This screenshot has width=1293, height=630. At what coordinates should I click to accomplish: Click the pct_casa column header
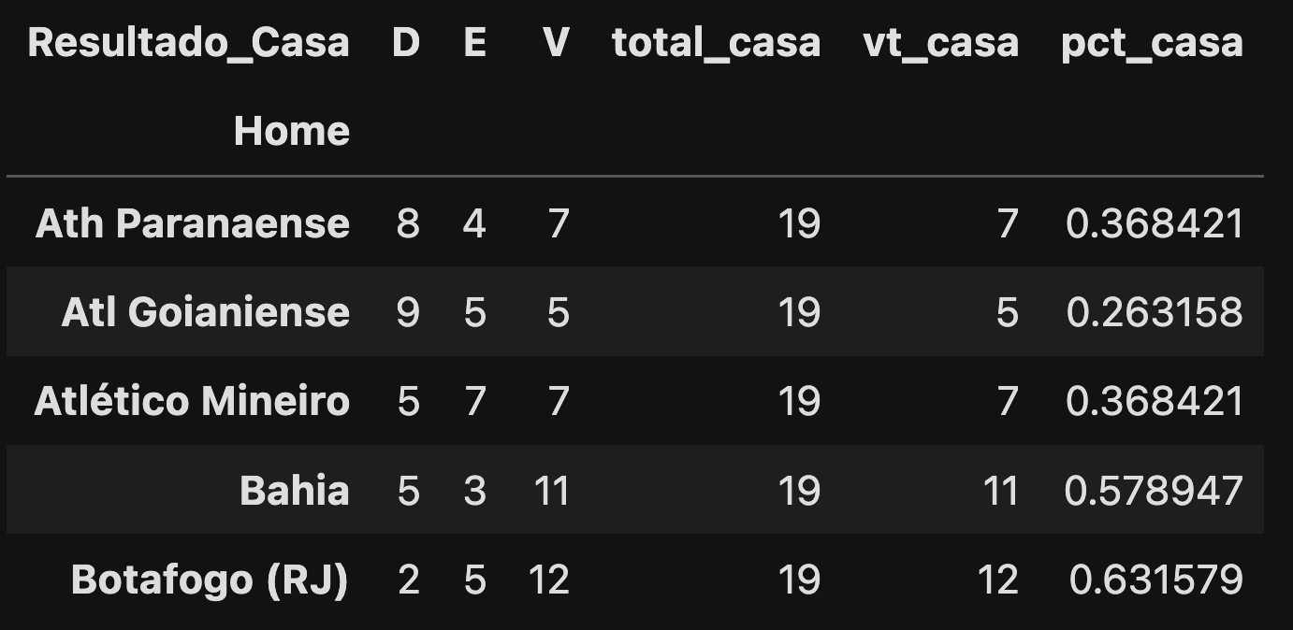click(x=1153, y=43)
